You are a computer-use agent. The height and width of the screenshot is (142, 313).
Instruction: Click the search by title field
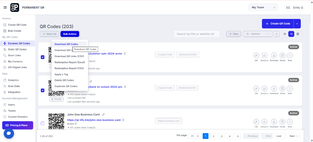click(x=197, y=34)
